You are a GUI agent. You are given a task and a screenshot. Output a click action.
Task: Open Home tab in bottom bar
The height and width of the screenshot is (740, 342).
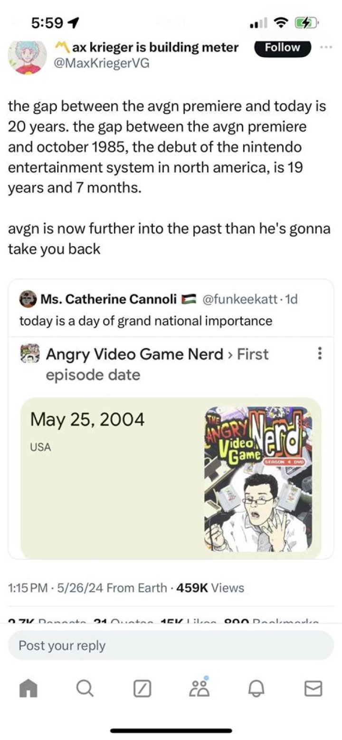coord(29,689)
